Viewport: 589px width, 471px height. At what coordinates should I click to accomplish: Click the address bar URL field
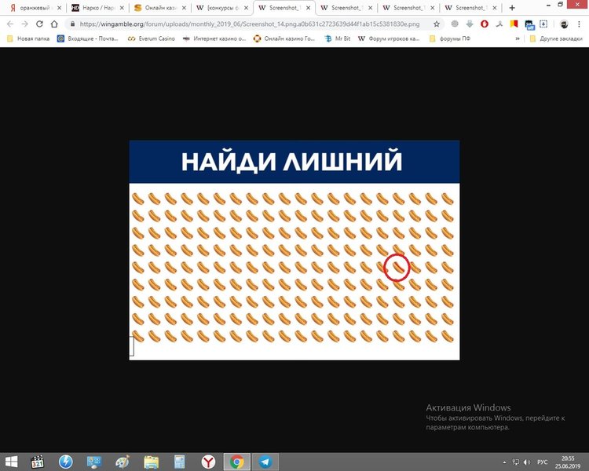pos(250,24)
